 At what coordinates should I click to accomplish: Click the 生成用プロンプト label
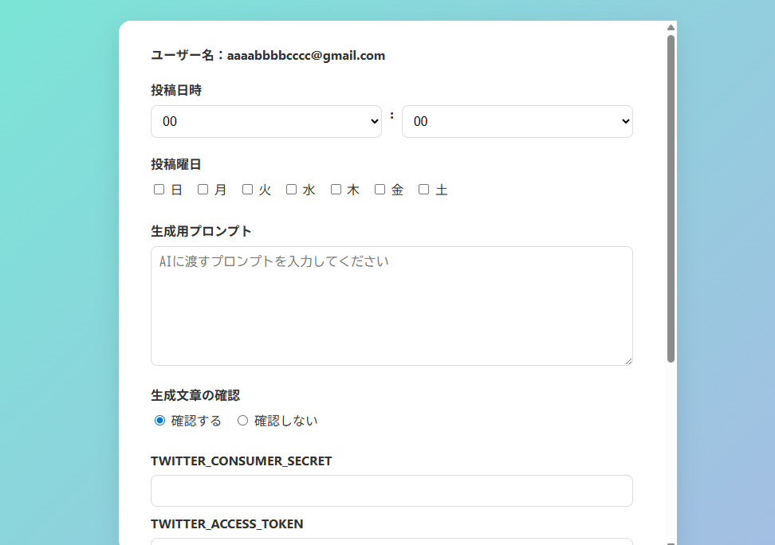pyautogui.click(x=201, y=231)
